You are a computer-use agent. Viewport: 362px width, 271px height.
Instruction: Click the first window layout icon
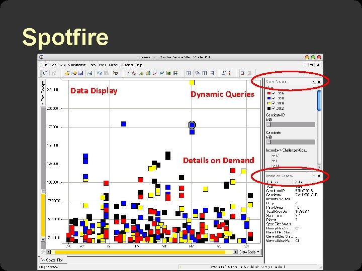[189, 73]
